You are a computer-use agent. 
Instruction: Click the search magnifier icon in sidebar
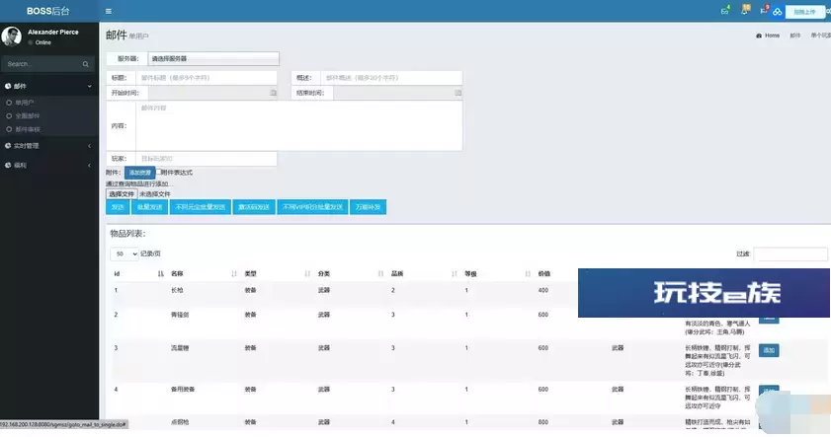(x=89, y=64)
